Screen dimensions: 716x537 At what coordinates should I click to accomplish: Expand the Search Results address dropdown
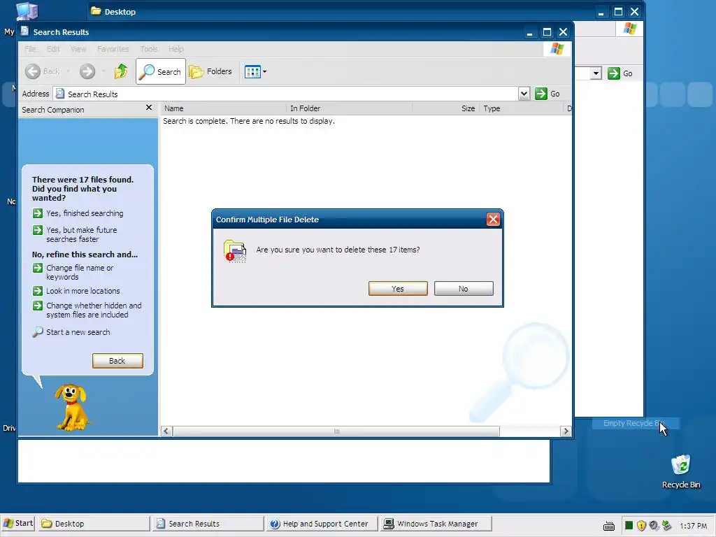pos(524,94)
